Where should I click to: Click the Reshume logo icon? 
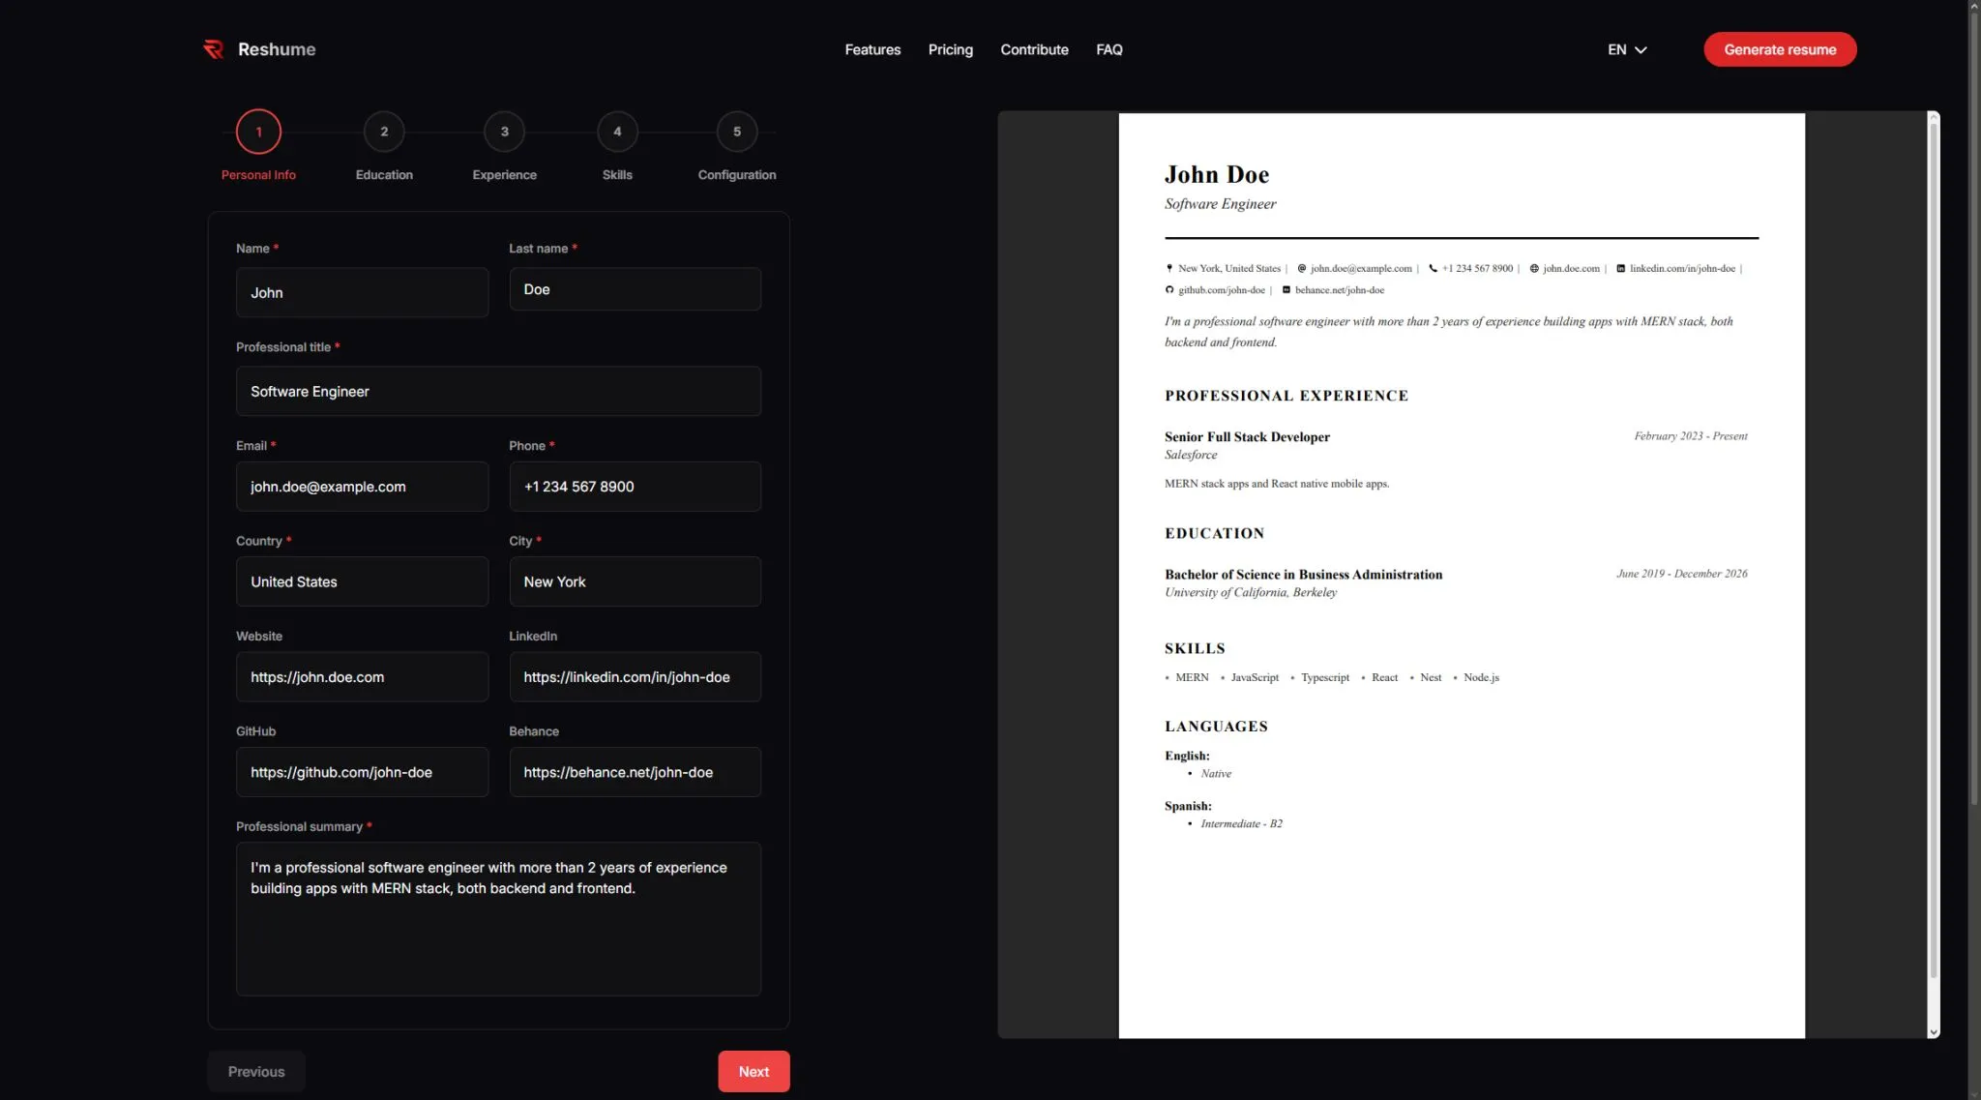click(x=213, y=49)
